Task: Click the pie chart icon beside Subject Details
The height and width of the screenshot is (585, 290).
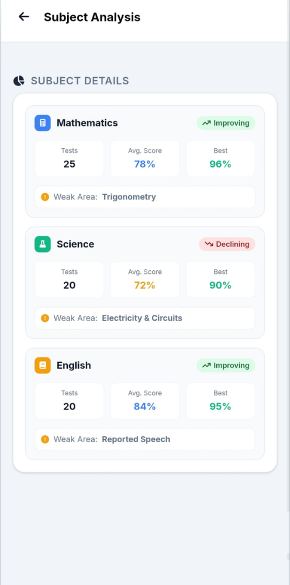Action: [x=19, y=81]
